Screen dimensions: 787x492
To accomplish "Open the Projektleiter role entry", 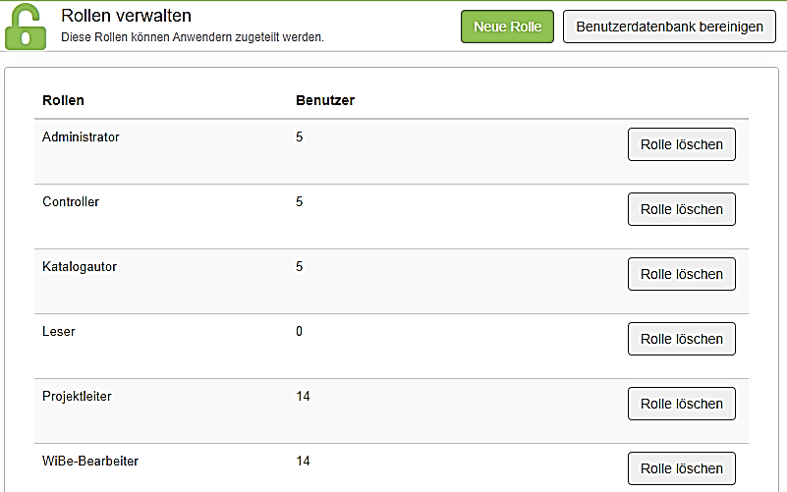I will [x=77, y=397].
